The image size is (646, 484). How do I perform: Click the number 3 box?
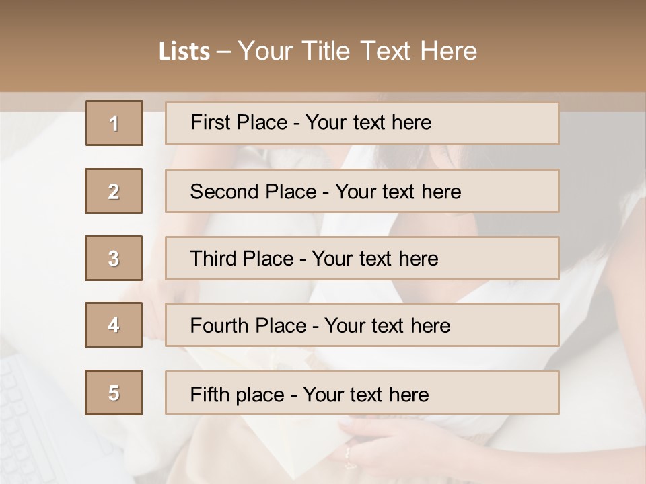[x=114, y=258]
